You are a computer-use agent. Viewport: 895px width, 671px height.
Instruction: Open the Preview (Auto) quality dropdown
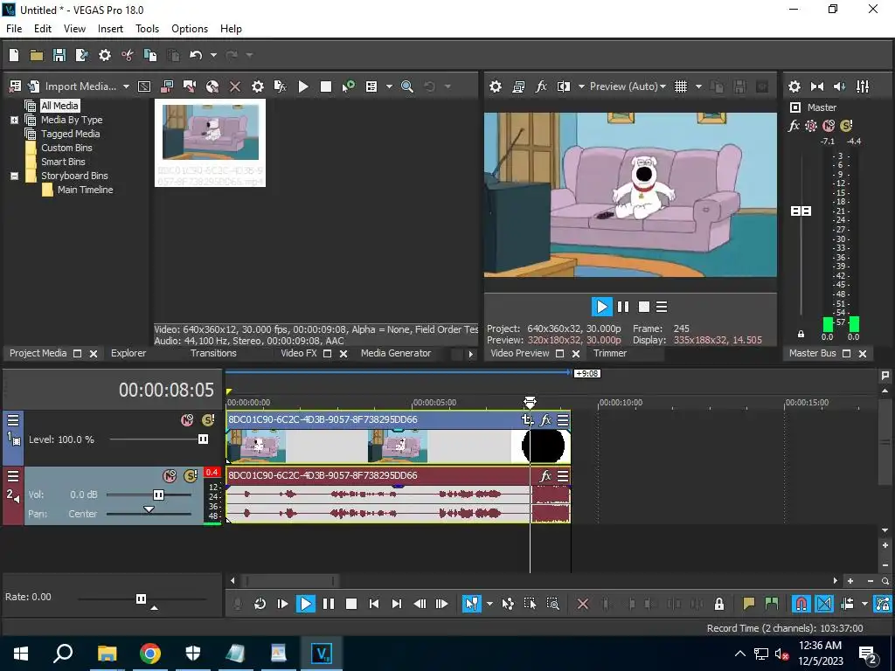point(628,86)
